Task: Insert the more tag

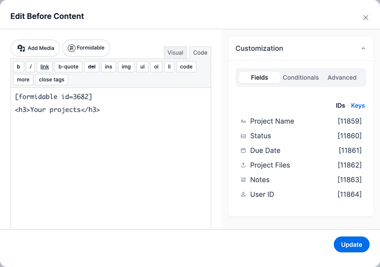Action: pos(23,80)
